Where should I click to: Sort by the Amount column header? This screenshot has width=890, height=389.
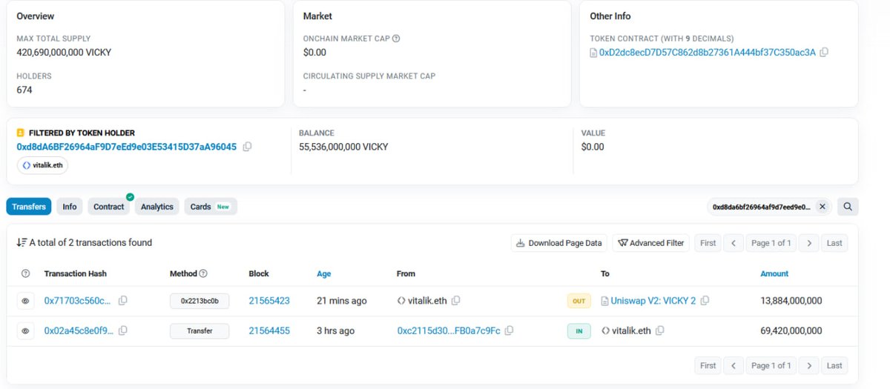pos(774,273)
